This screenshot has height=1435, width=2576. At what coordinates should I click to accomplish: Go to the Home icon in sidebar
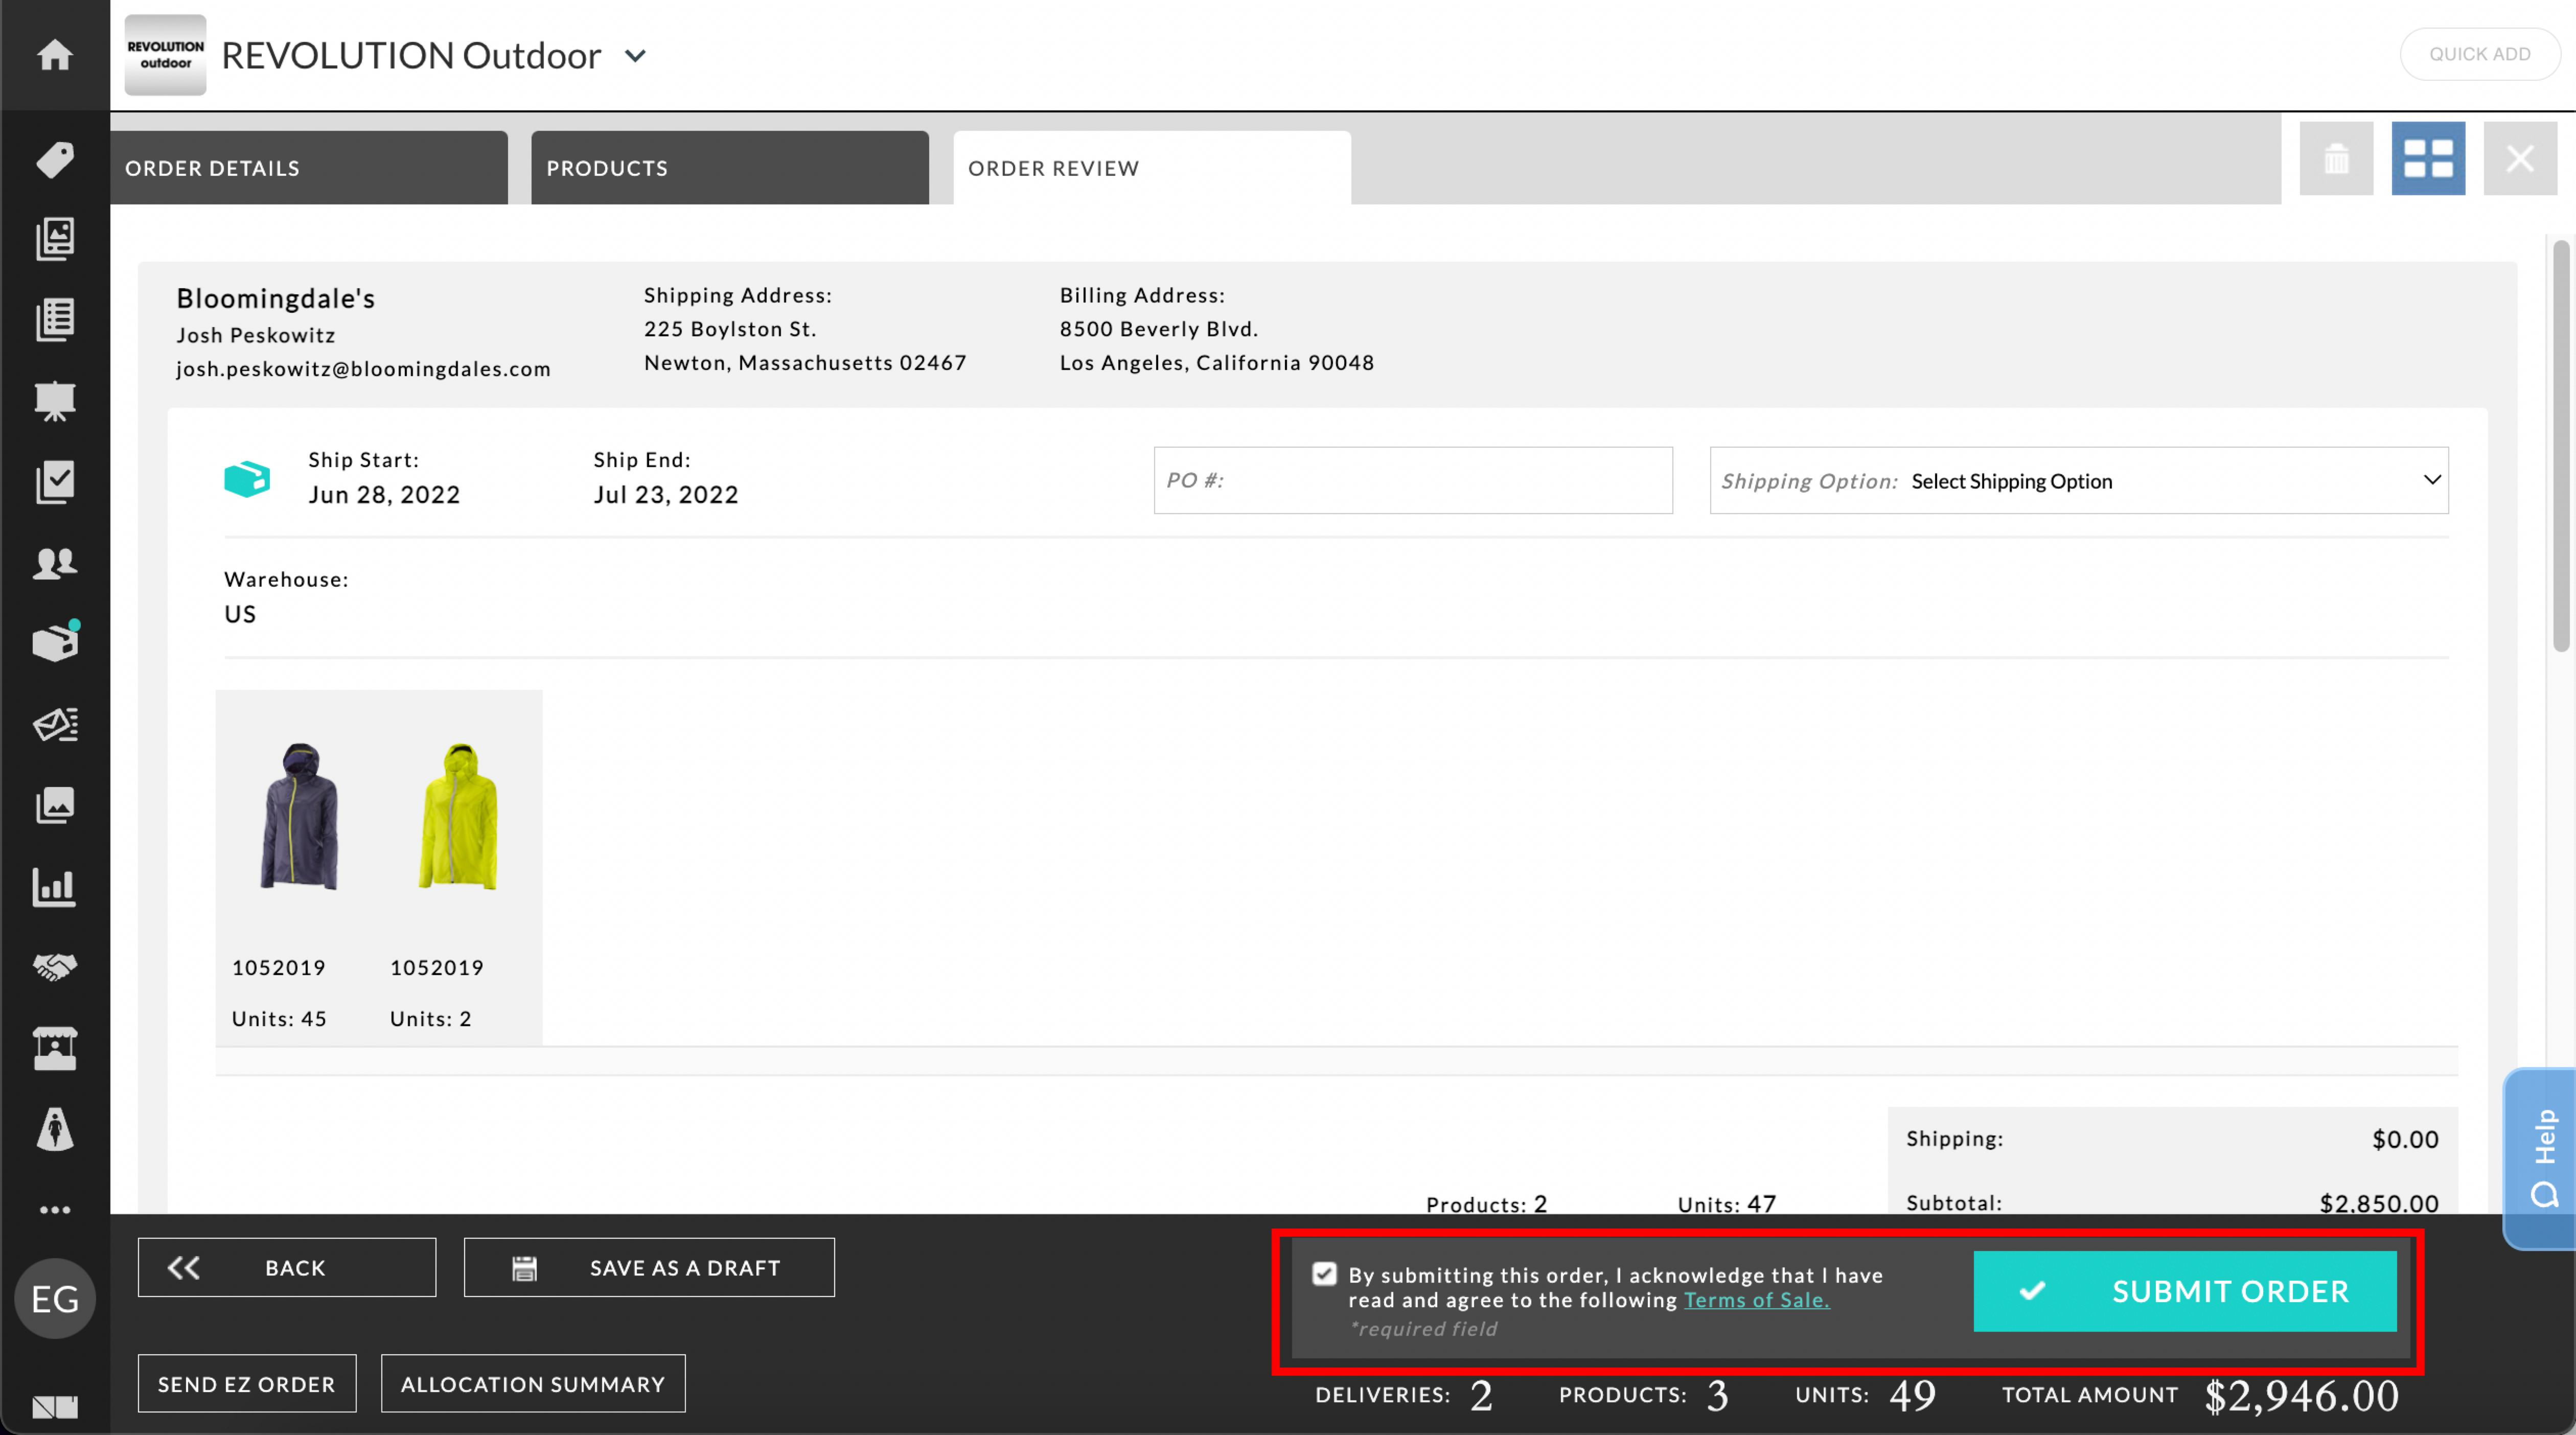(x=55, y=54)
